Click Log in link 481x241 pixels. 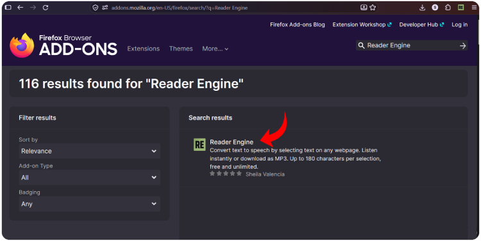click(x=460, y=25)
